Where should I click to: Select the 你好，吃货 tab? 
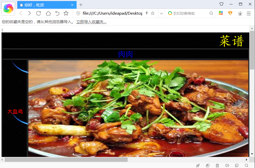[47, 5]
